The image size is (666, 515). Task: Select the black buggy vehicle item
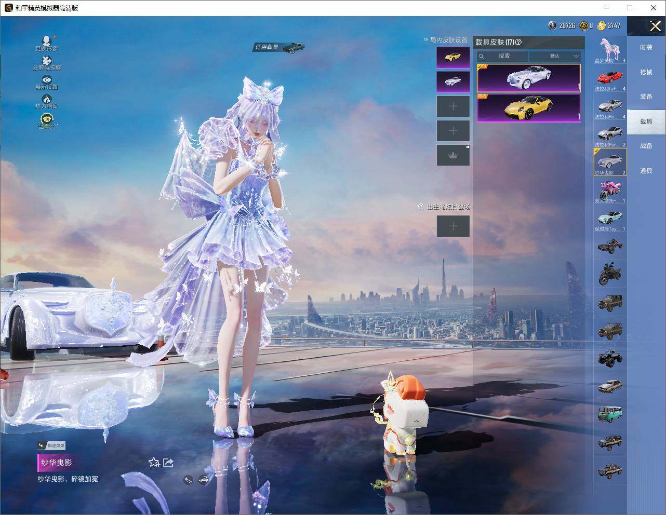pyautogui.click(x=610, y=246)
